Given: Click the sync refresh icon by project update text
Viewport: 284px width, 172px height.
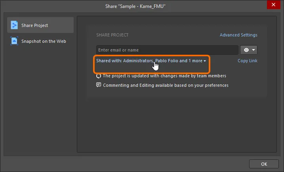Looking at the screenshot, I should pyautogui.click(x=99, y=76).
